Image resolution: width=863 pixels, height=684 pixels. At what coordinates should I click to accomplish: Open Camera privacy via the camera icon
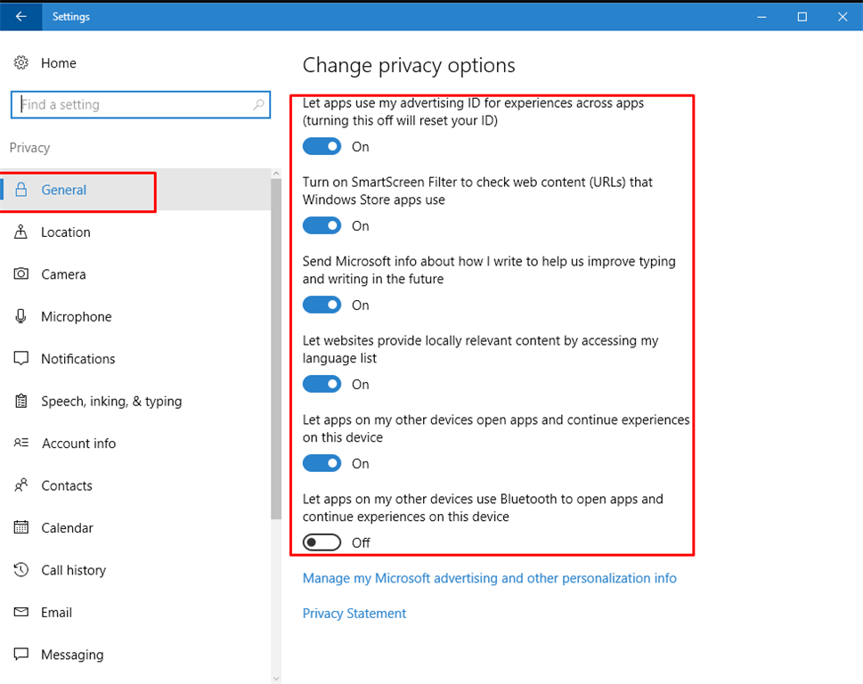[21, 274]
